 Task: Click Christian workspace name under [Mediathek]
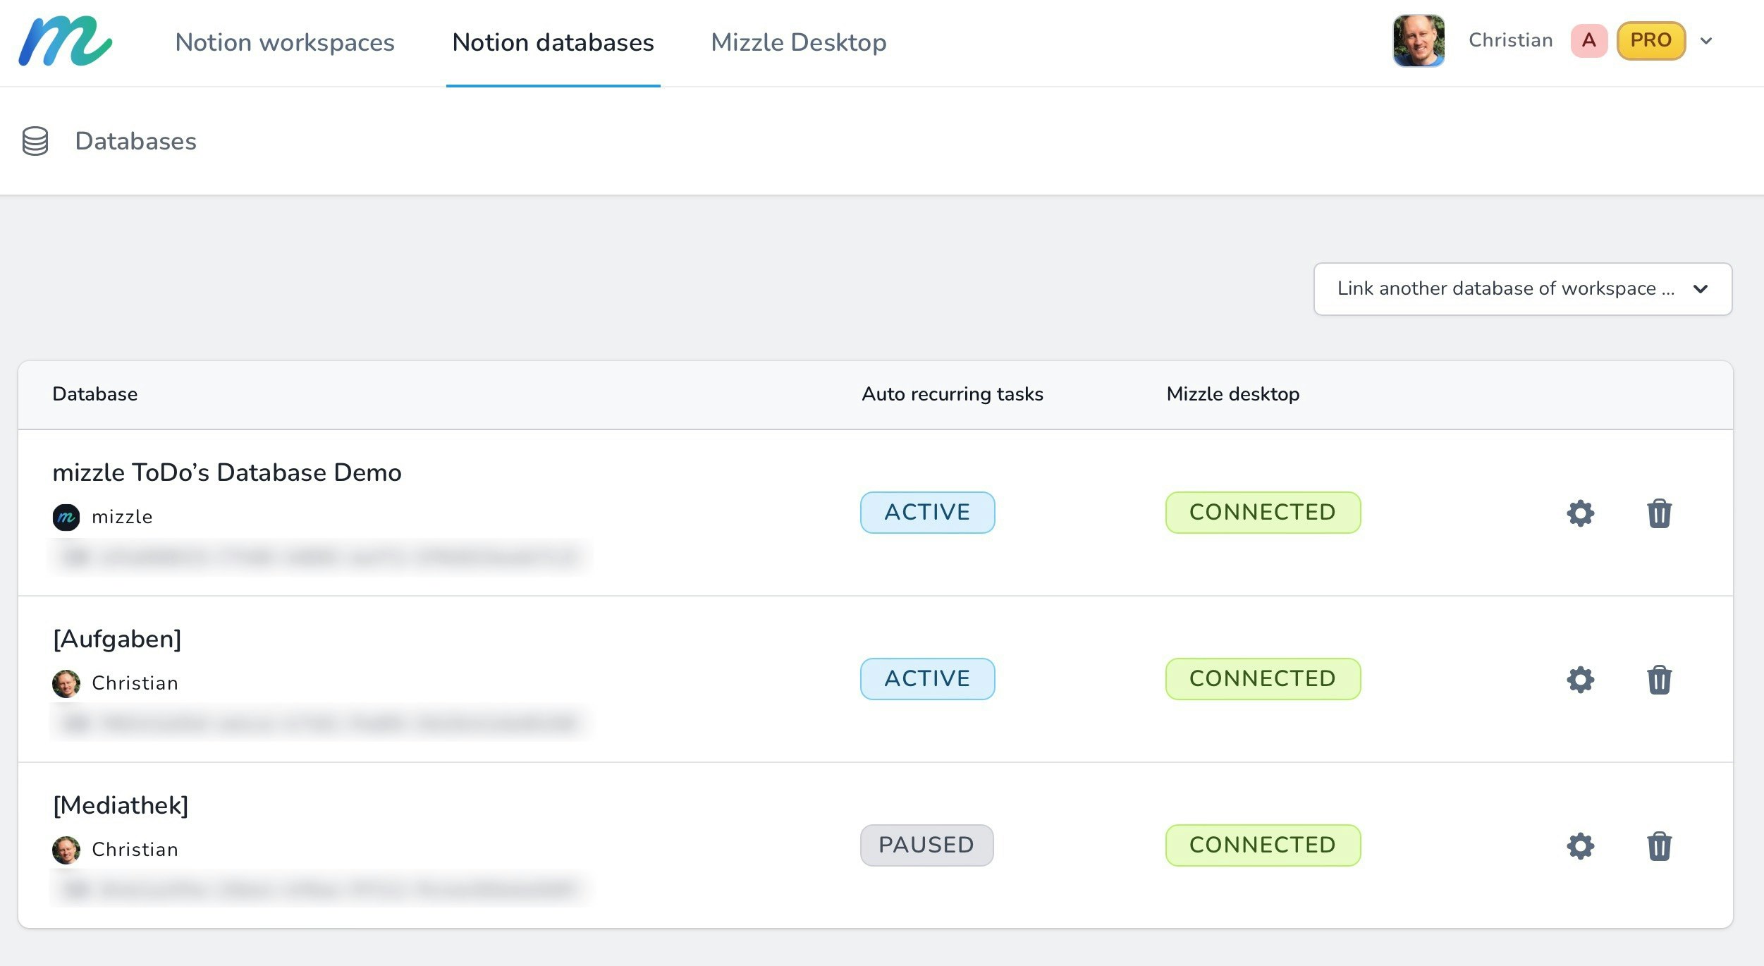[x=135, y=850]
